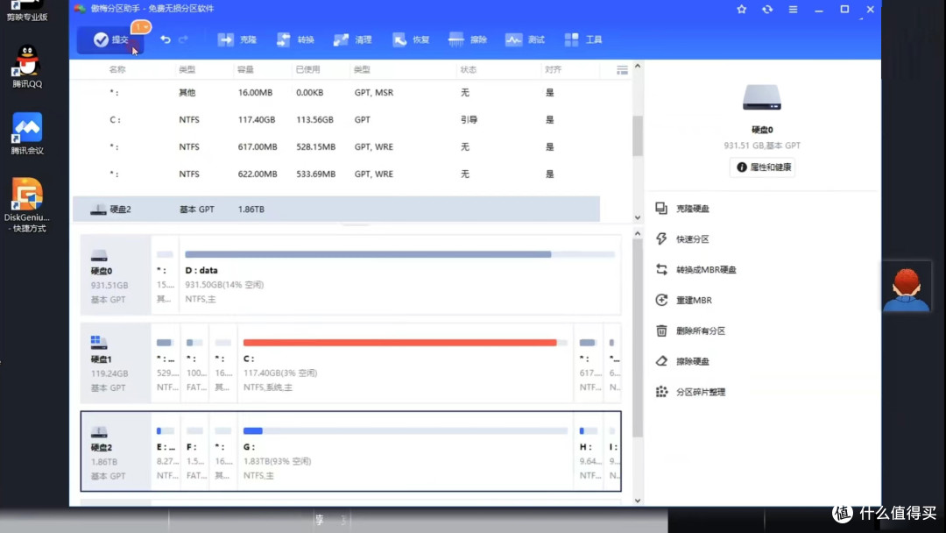Select the H: partition block in 硬盘2
The width and height of the screenshot is (946, 533).
click(x=589, y=451)
